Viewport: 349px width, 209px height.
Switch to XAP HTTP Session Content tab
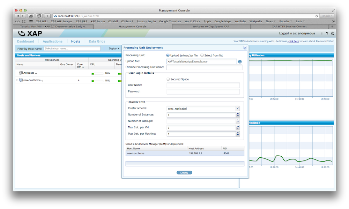coord(289,27)
